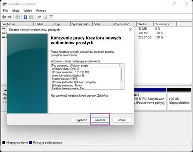
Task: Click the Zakończ button
Action: point(100,120)
